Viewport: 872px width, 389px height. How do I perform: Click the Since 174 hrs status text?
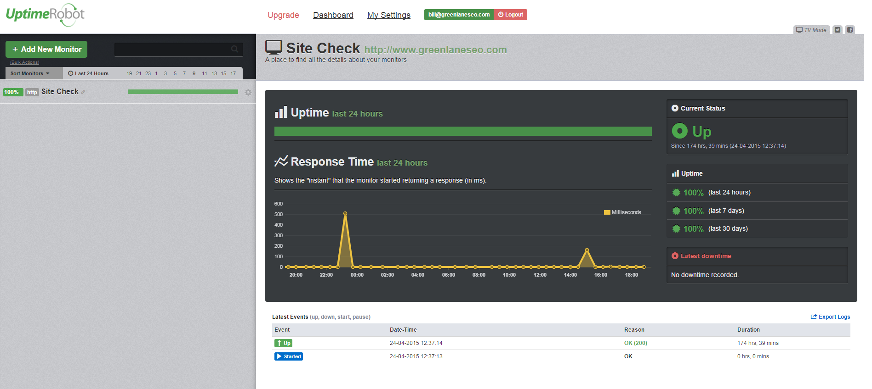(x=729, y=146)
